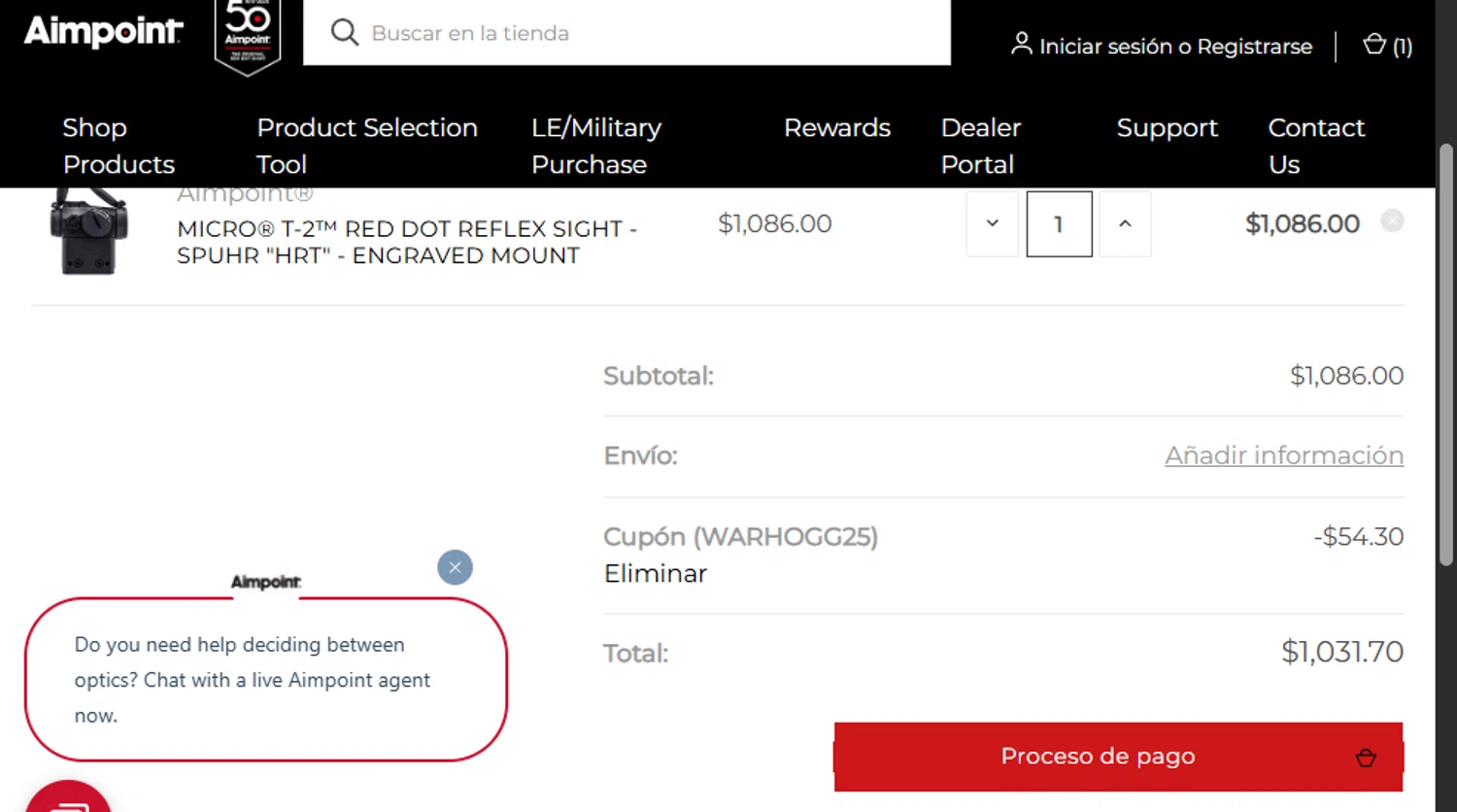Viewport: 1457px width, 812px height.
Task: Click the basket icon inside Proceso de pago button
Action: (1366, 758)
